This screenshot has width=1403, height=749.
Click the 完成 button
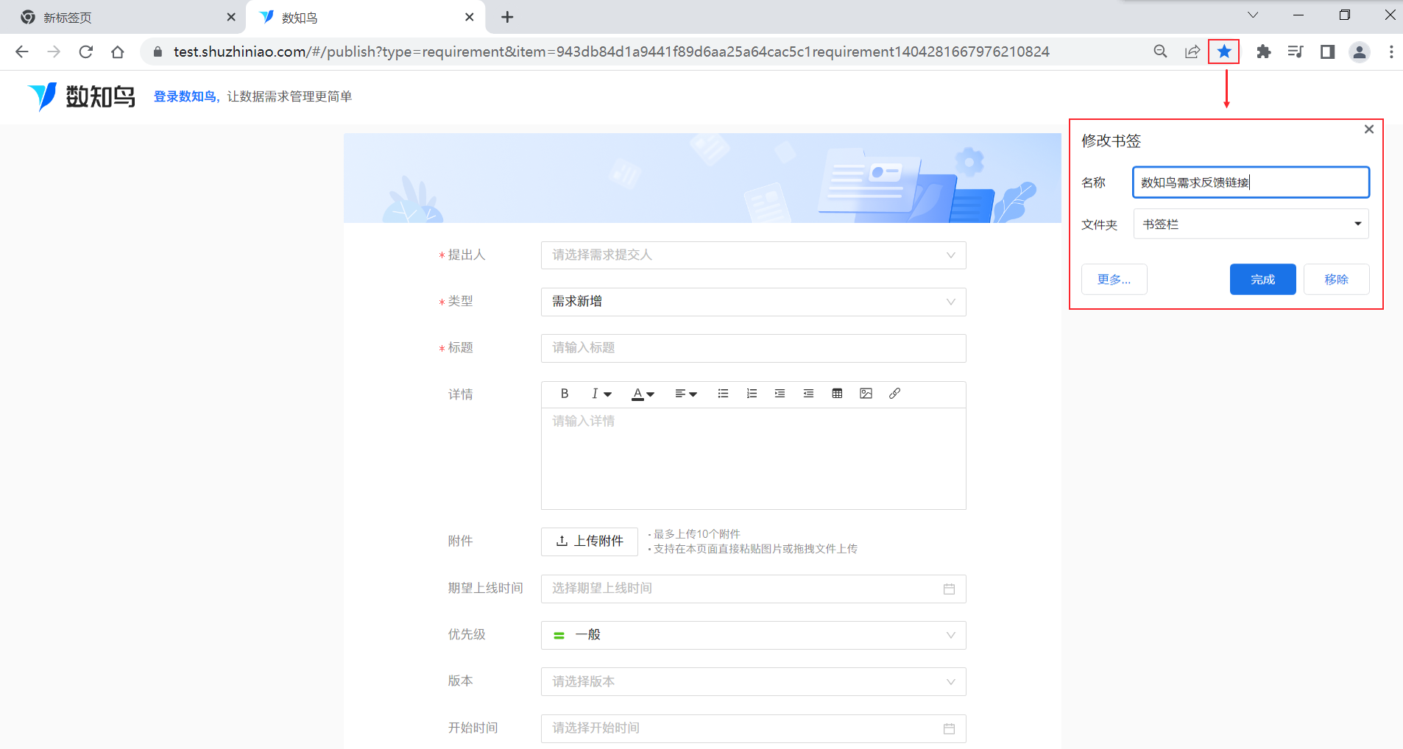[1262, 280]
